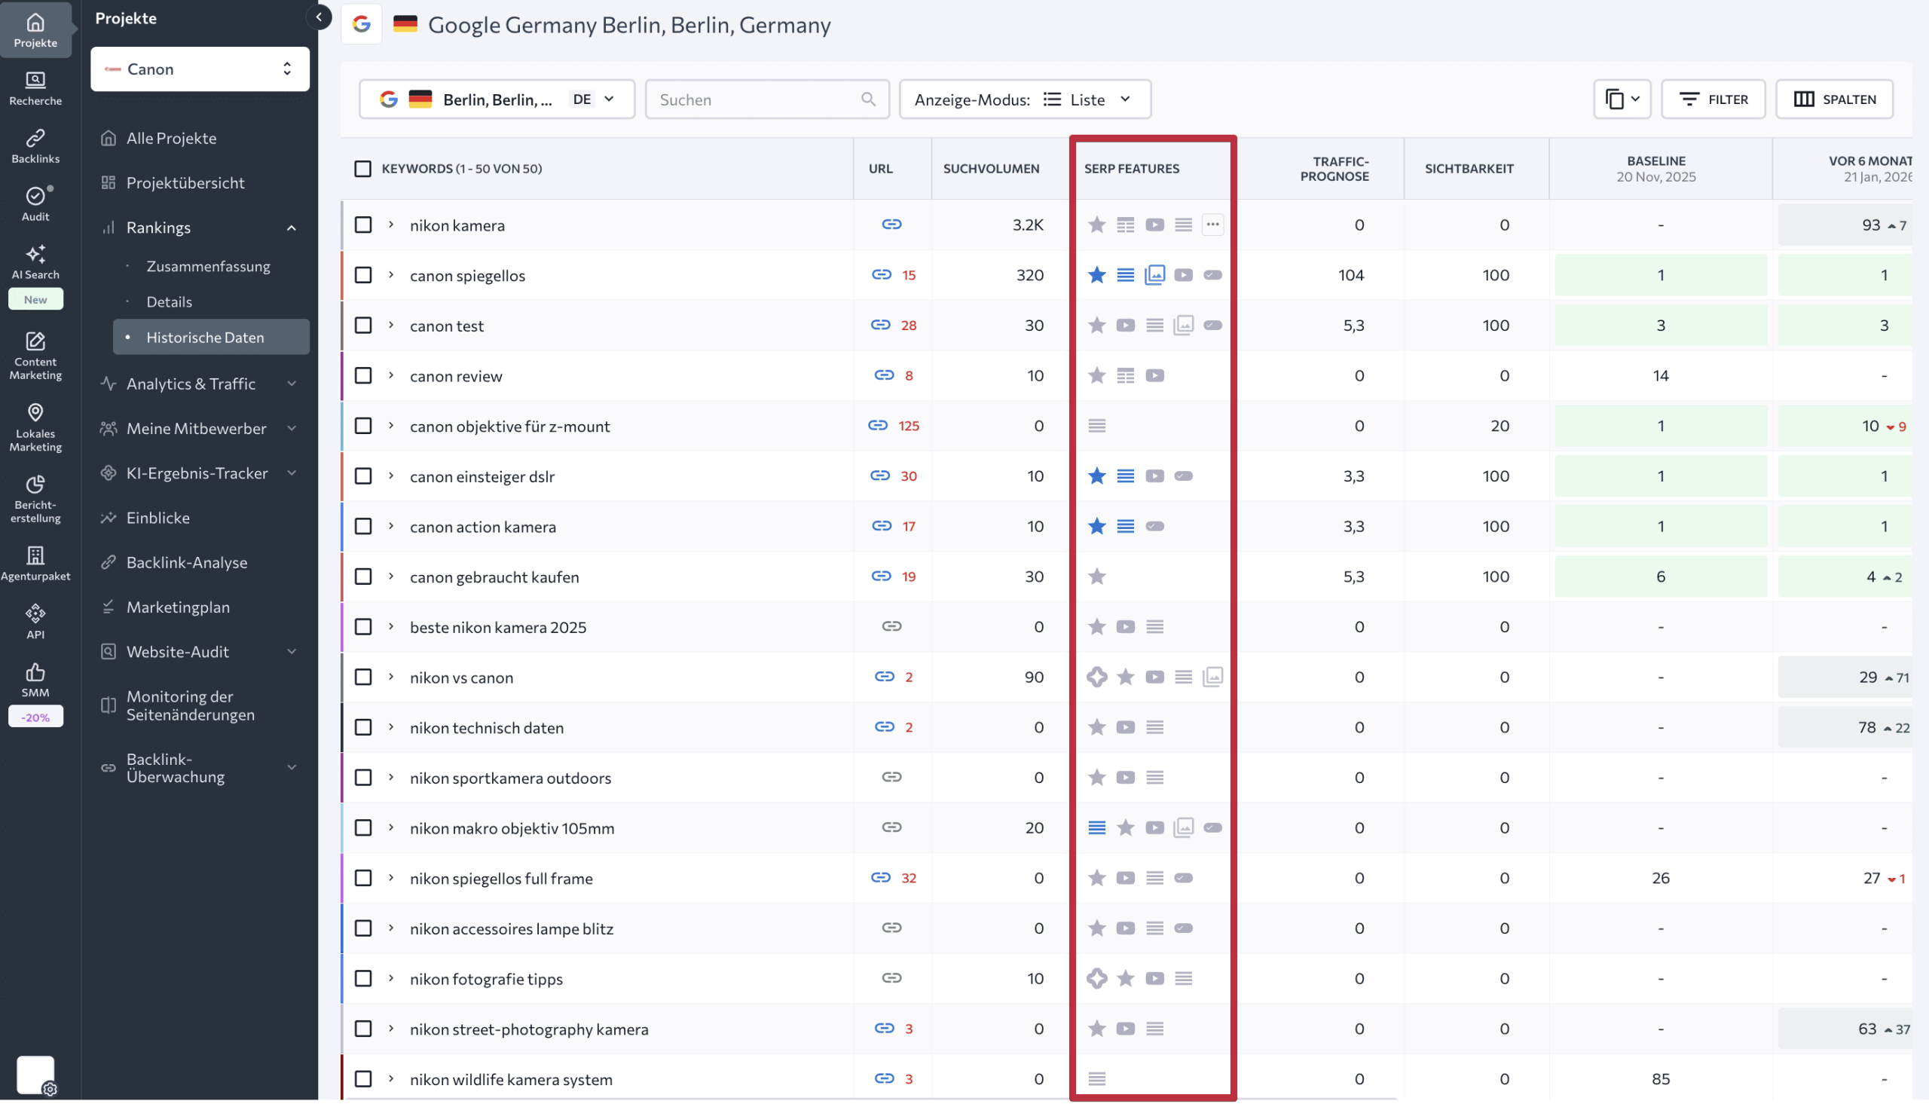Click the video SERP icon for canon review
Image resolution: width=1929 pixels, height=1104 pixels.
[1154, 375]
